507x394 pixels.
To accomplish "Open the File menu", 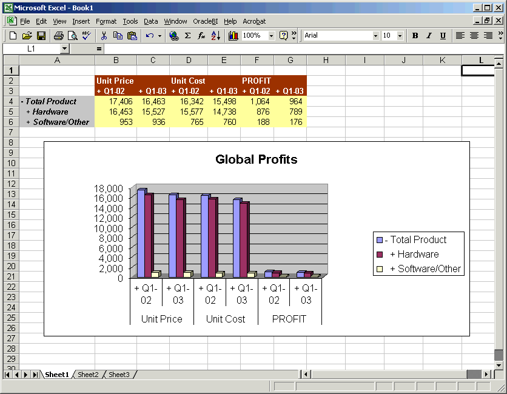I will [25, 21].
